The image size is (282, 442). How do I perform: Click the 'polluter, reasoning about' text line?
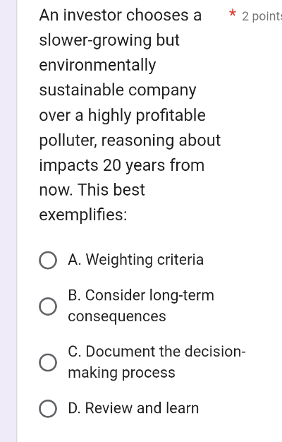coord(130,141)
